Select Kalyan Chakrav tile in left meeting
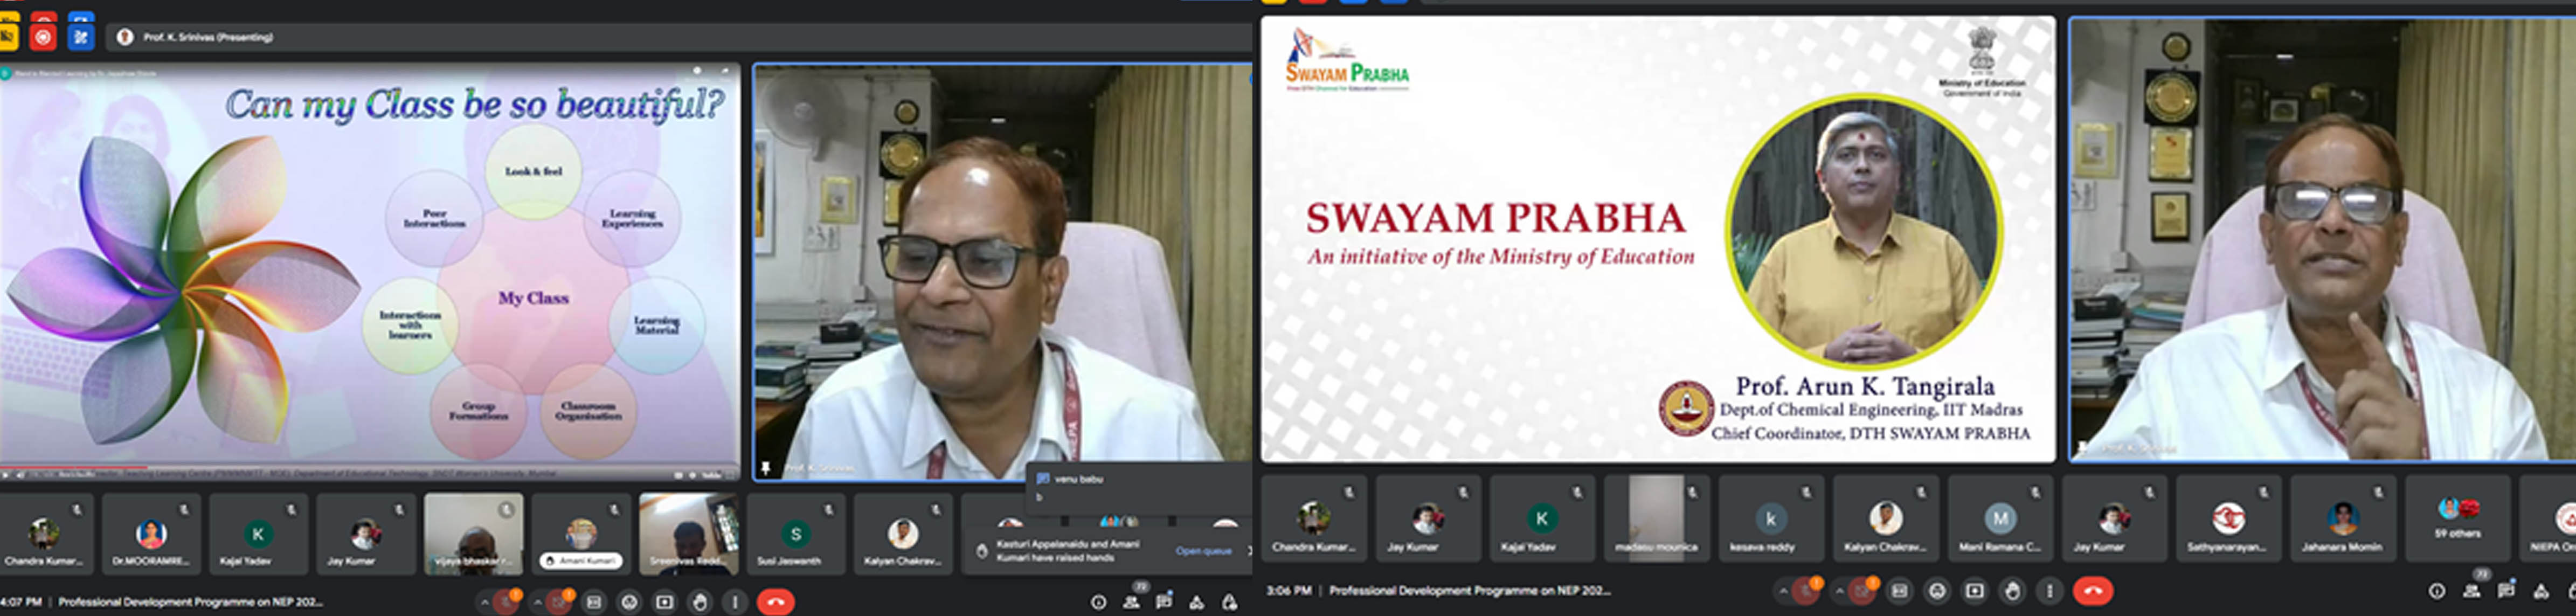The width and height of the screenshot is (2576, 616). click(x=903, y=533)
